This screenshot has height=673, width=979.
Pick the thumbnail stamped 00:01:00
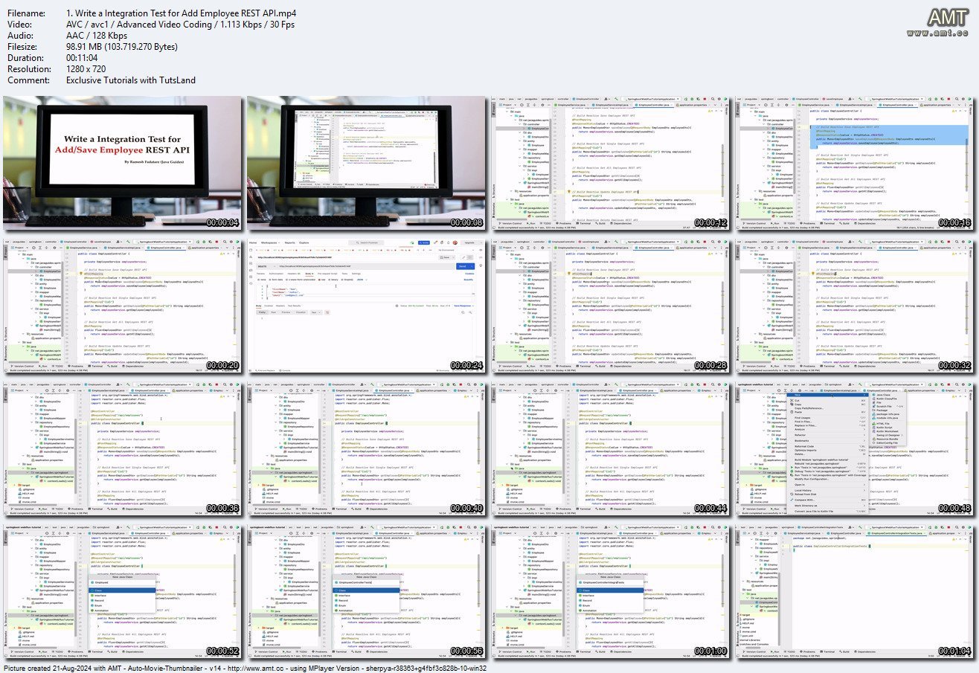click(611, 591)
